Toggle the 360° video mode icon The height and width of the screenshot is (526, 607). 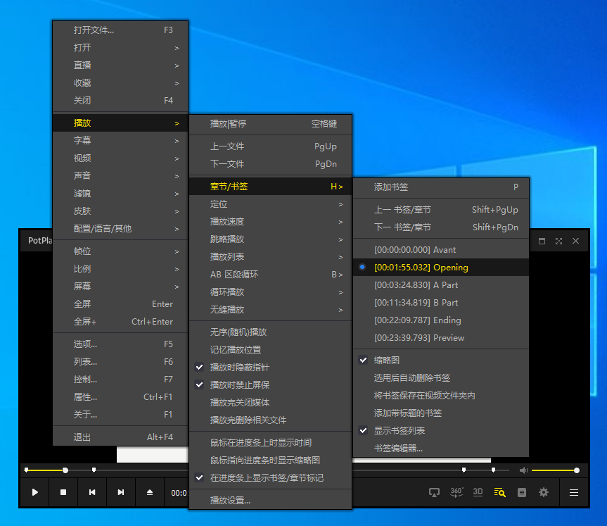[456, 492]
